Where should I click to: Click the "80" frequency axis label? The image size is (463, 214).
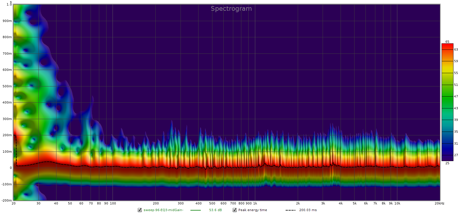(99, 203)
